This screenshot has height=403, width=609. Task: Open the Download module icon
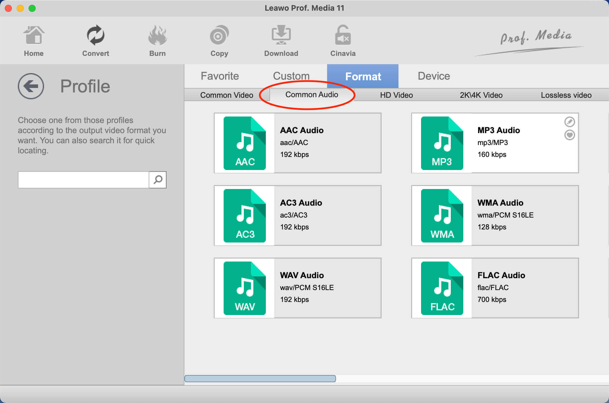[x=281, y=36]
